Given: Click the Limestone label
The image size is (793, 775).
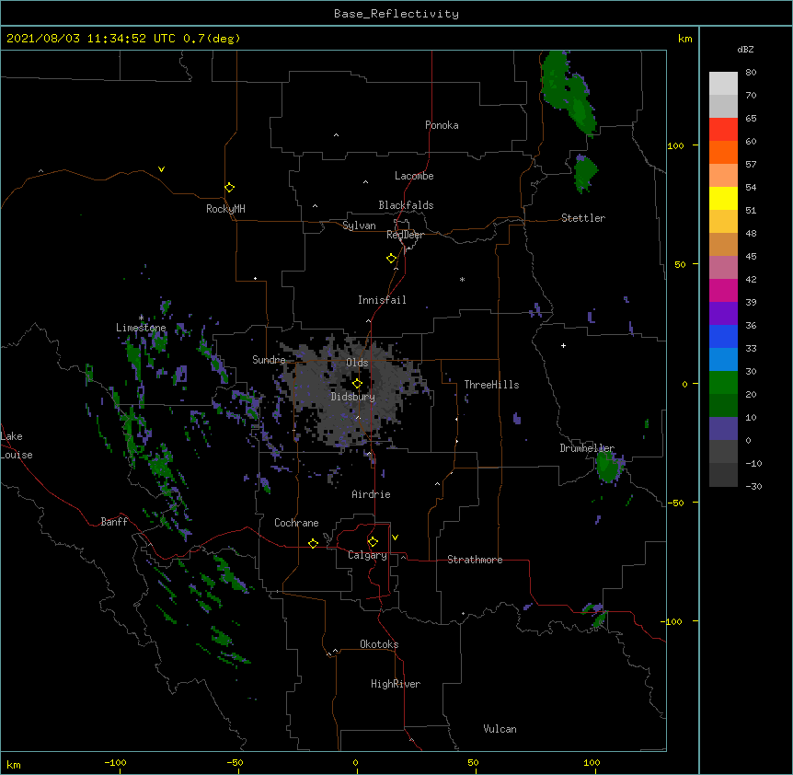Looking at the screenshot, I should point(141,328).
